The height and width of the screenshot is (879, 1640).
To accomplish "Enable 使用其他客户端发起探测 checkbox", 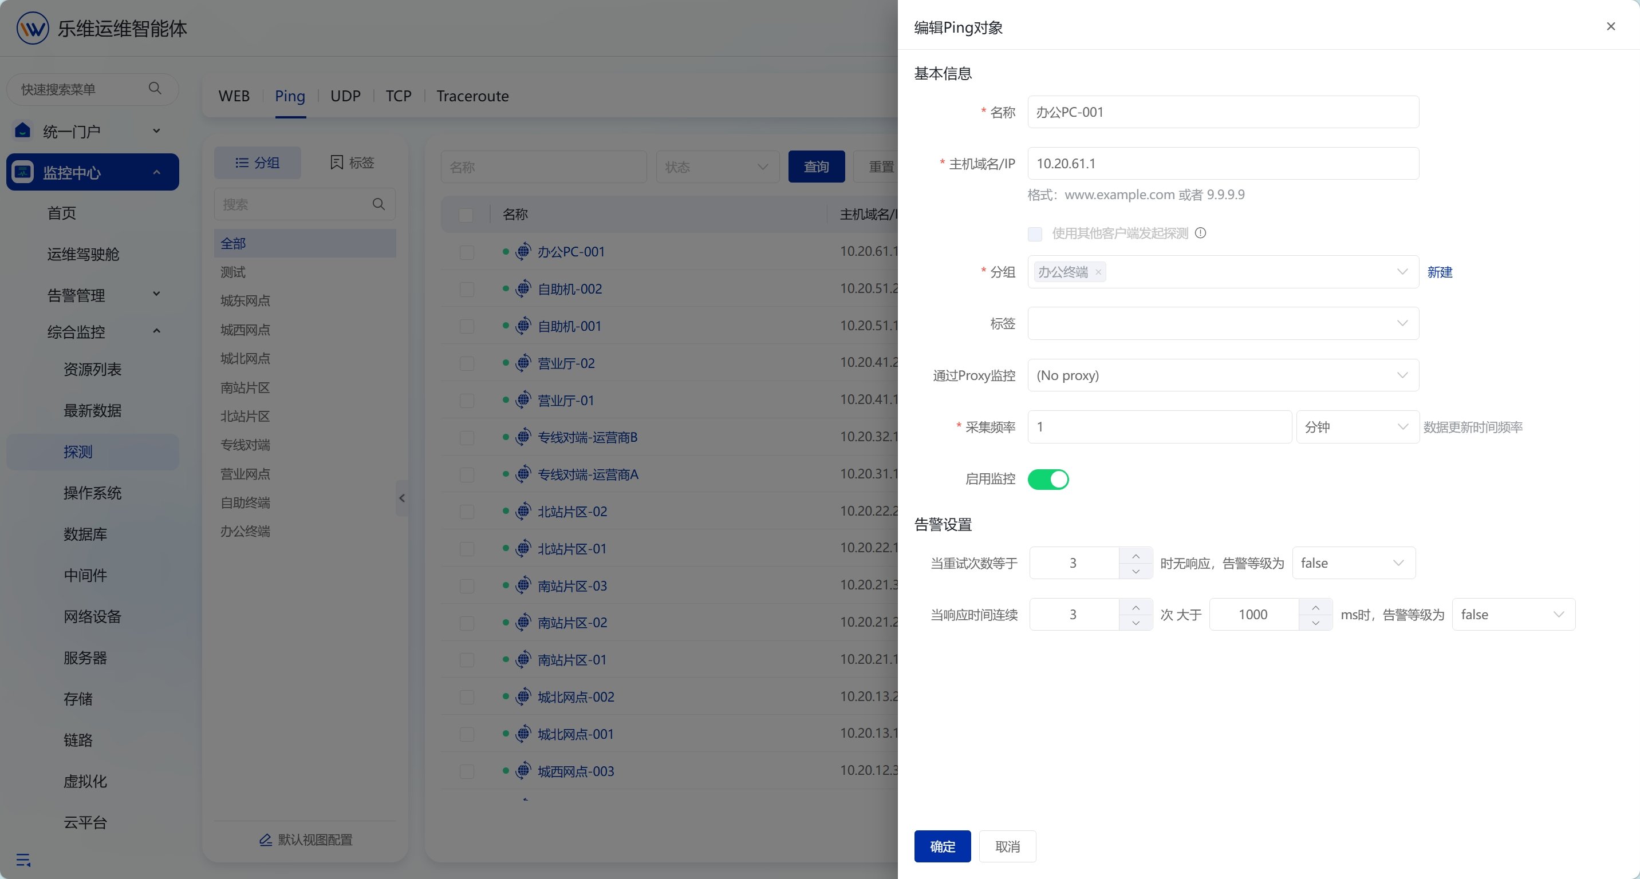I will point(1035,233).
